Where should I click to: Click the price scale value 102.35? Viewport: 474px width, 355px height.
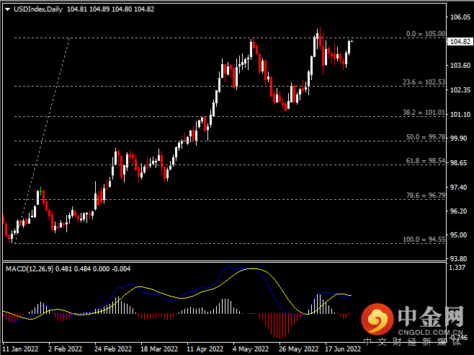pyautogui.click(x=460, y=90)
